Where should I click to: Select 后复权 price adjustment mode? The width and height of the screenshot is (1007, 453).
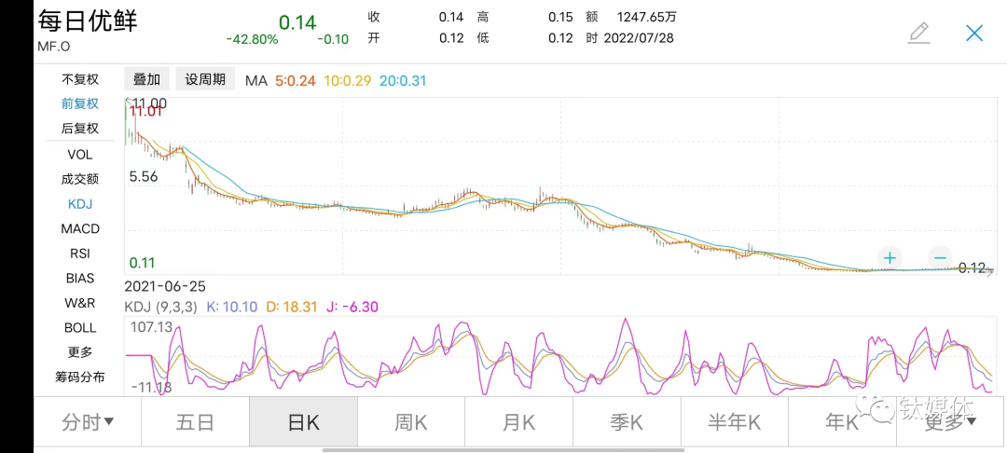coord(80,129)
